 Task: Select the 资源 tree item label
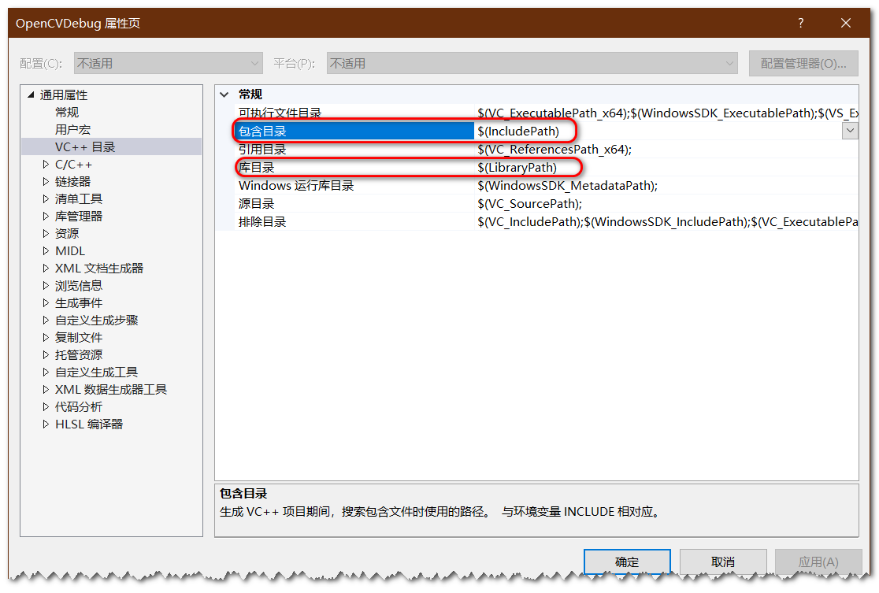pos(67,234)
